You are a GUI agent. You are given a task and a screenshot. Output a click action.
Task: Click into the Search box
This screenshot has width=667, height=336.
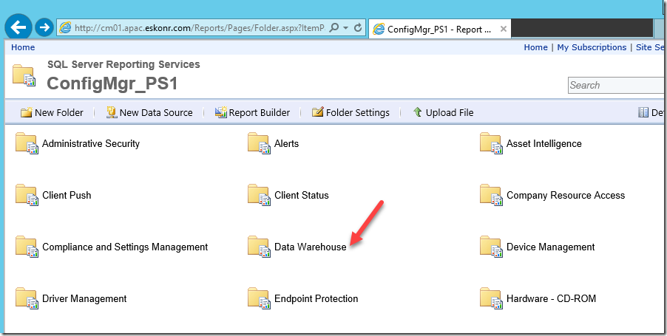point(617,85)
